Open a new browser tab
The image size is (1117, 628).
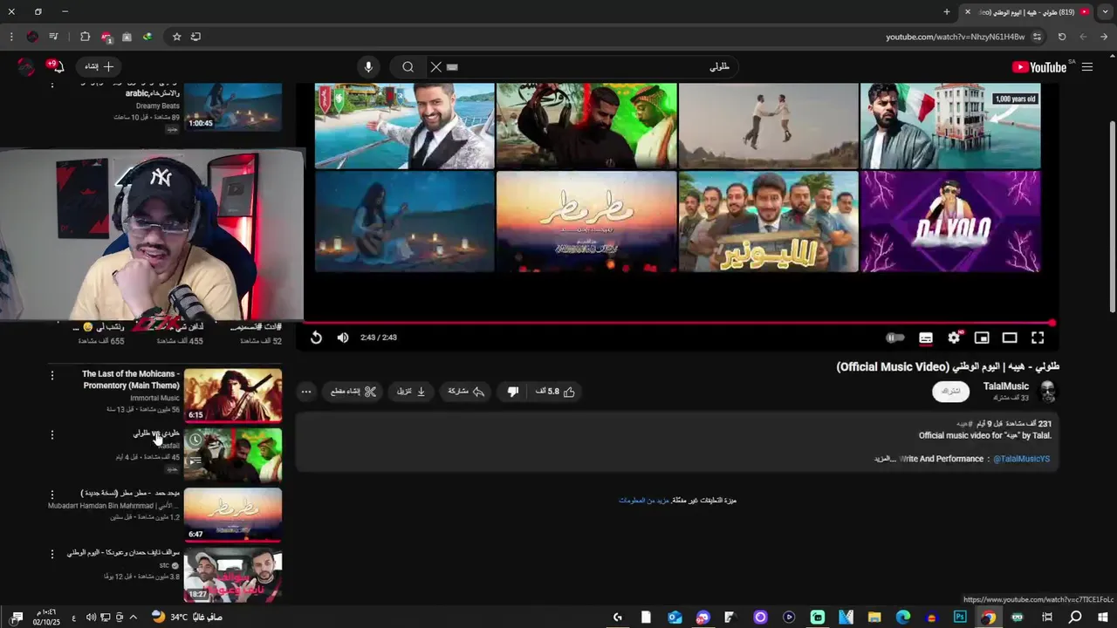tap(947, 12)
